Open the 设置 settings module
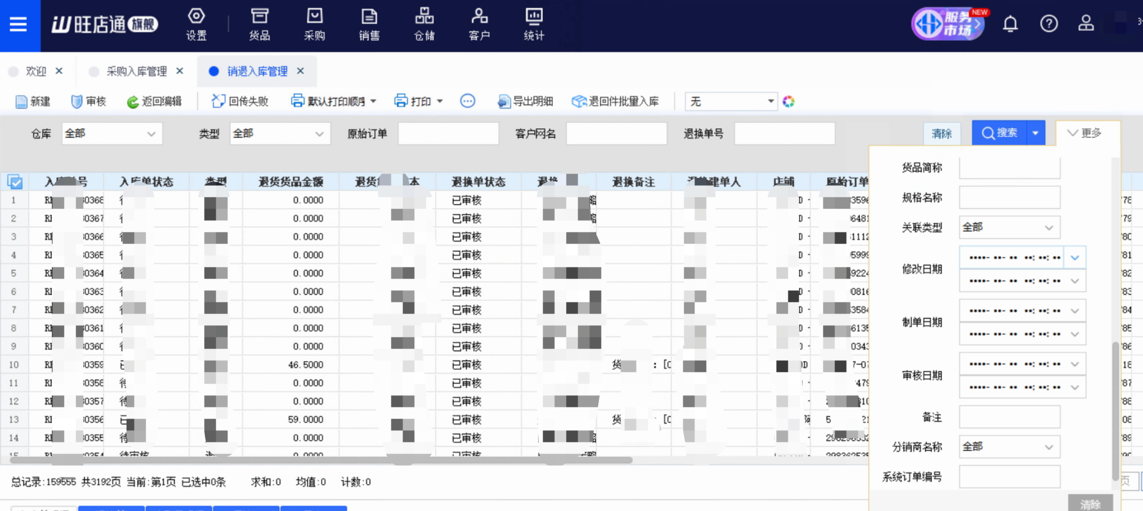 (196, 24)
